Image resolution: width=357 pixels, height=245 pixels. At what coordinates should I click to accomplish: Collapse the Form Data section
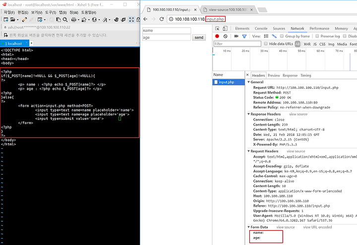249,227
